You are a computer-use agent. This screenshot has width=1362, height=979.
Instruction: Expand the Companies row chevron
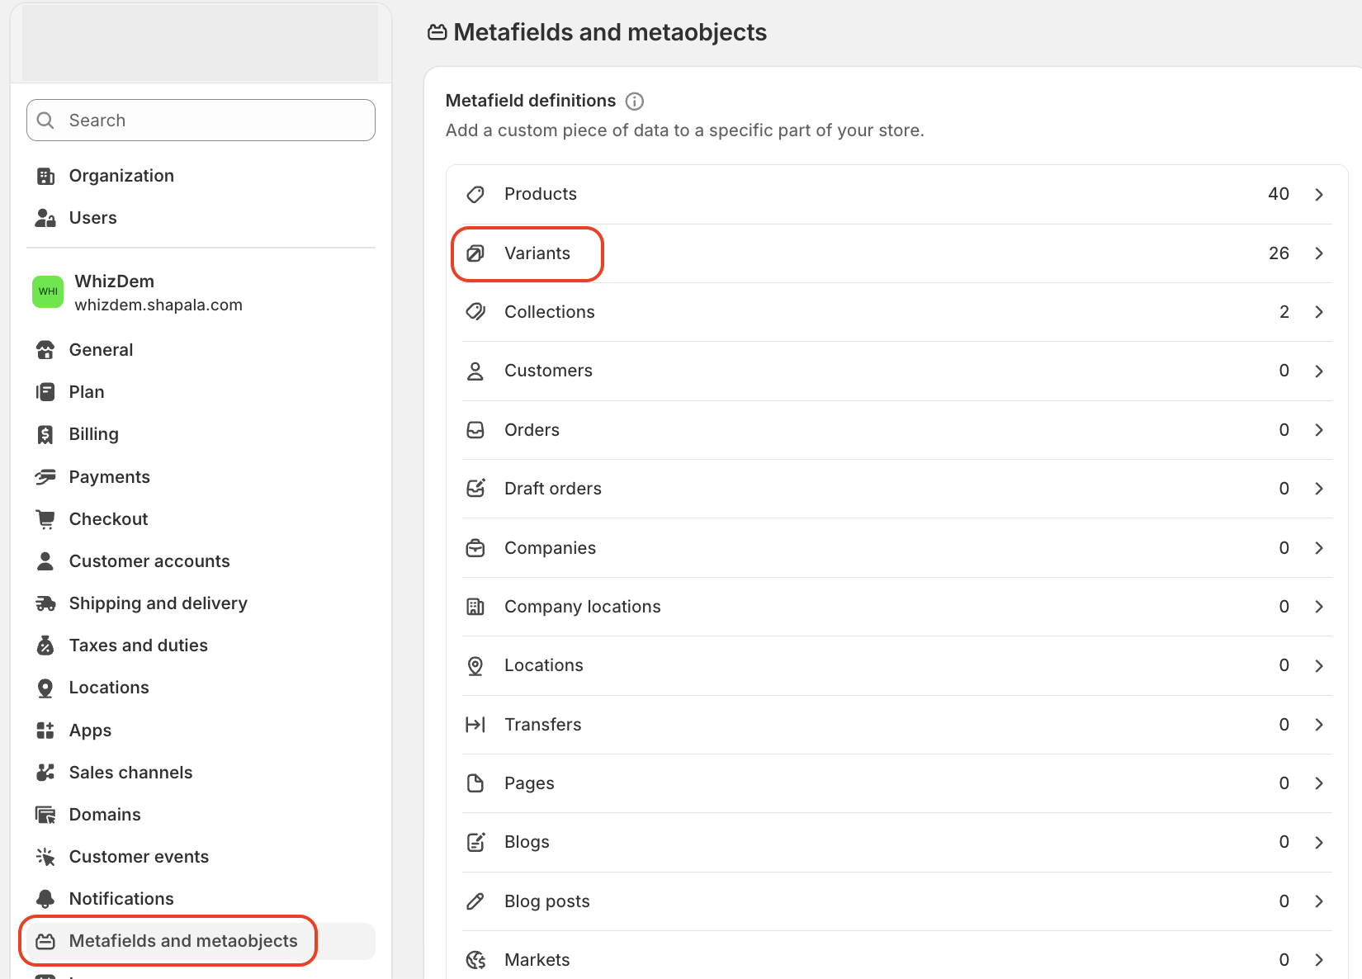click(x=1319, y=548)
